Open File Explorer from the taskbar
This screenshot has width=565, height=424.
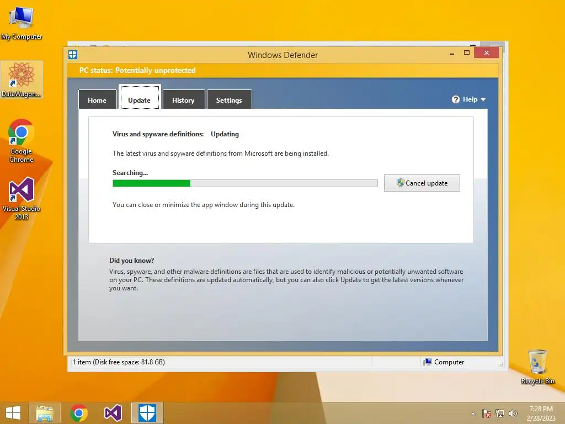pyautogui.click(x=45, y=413)
